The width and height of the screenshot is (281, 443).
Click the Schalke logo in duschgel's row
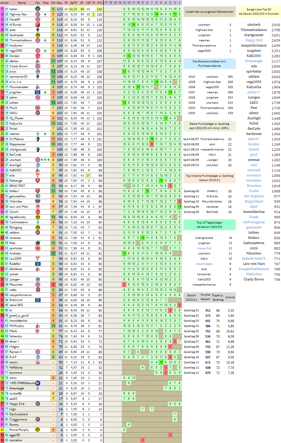pos(37,165)
